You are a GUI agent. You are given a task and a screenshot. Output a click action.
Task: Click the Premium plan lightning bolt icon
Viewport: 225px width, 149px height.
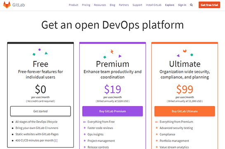tap(112, 51)
